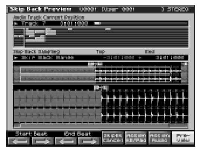This screenshot has height=150, width=200.
Task: Select the Track current position row
Action: [x=100, y=23]
